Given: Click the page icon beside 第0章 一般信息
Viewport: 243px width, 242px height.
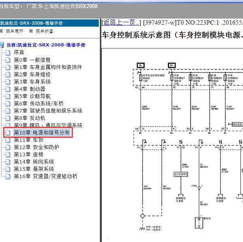Looking at the screenshot, I should click(8, 60).
